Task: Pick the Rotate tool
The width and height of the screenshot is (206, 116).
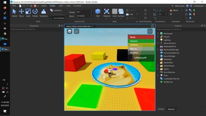Action: coord(35,13)
